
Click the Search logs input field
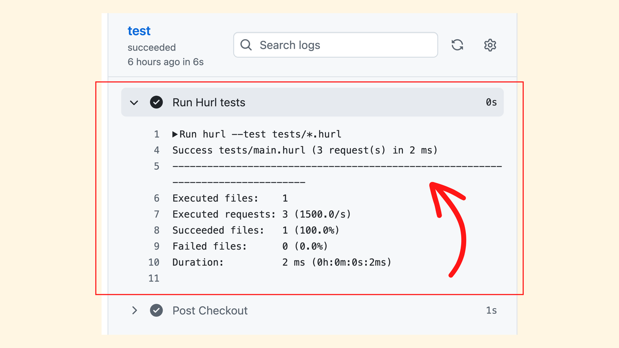tap(335, 45)
